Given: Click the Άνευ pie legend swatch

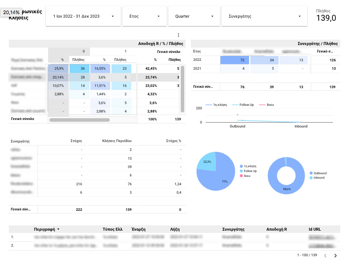Looking at the screenshot, I should [x=241, y=176].
